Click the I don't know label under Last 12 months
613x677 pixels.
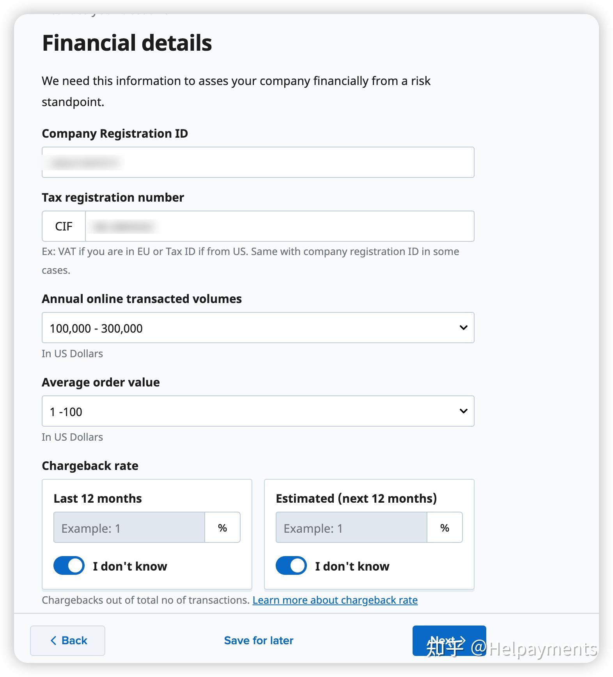point(130,566)
